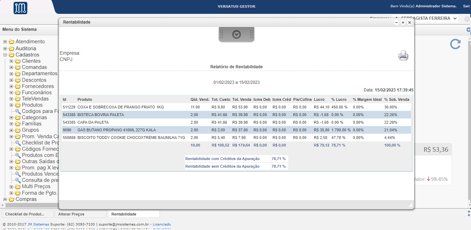
Task: Switch to the Checklist de Produt... tab
Action: coord(28,214)
